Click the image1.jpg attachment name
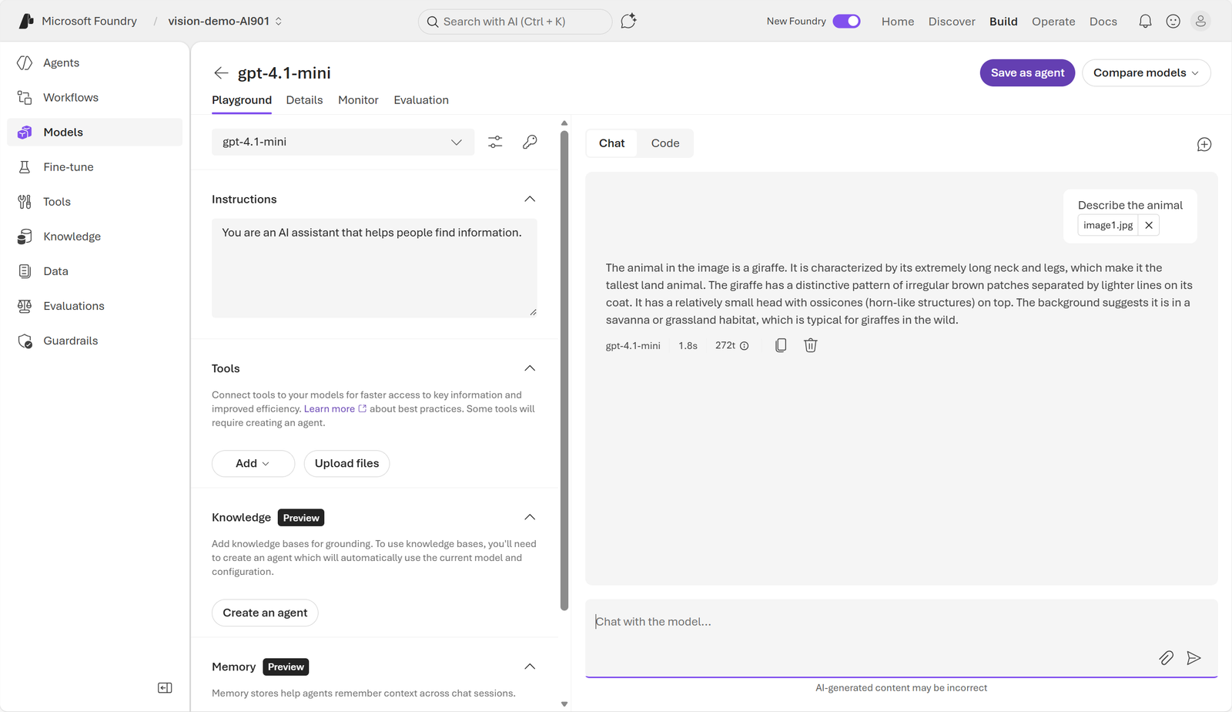 [x=1108, y=225]
